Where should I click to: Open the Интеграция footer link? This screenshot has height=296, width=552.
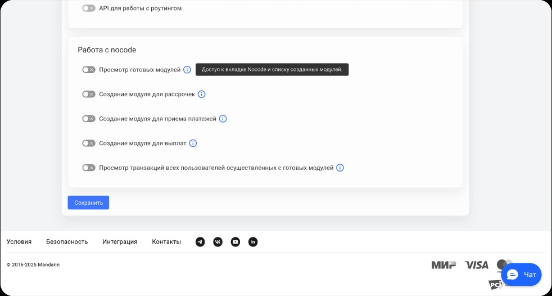coord(120,241)
